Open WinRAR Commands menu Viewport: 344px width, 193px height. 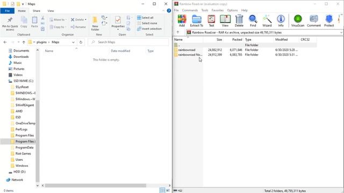point(190,10)
